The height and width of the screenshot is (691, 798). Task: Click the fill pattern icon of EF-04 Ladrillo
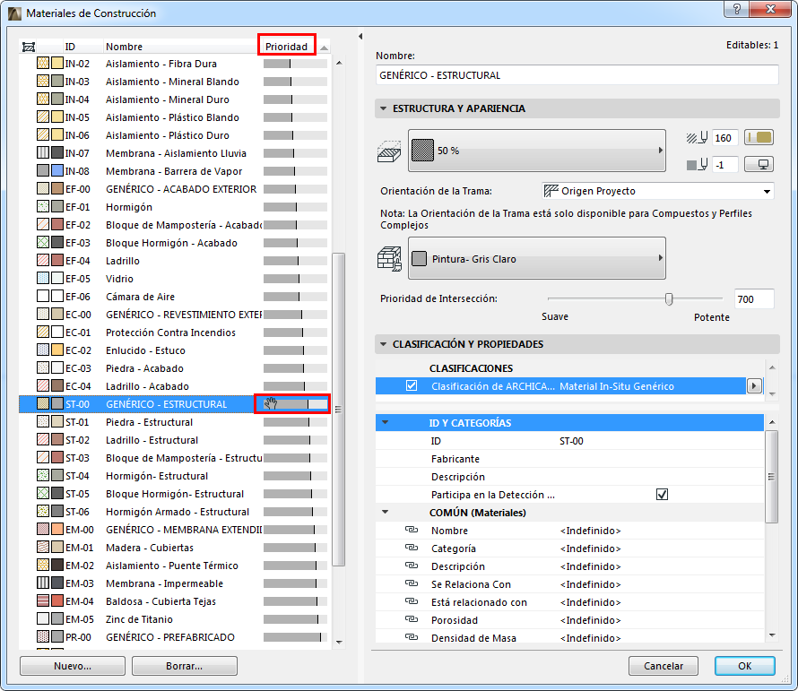point(43,261)
